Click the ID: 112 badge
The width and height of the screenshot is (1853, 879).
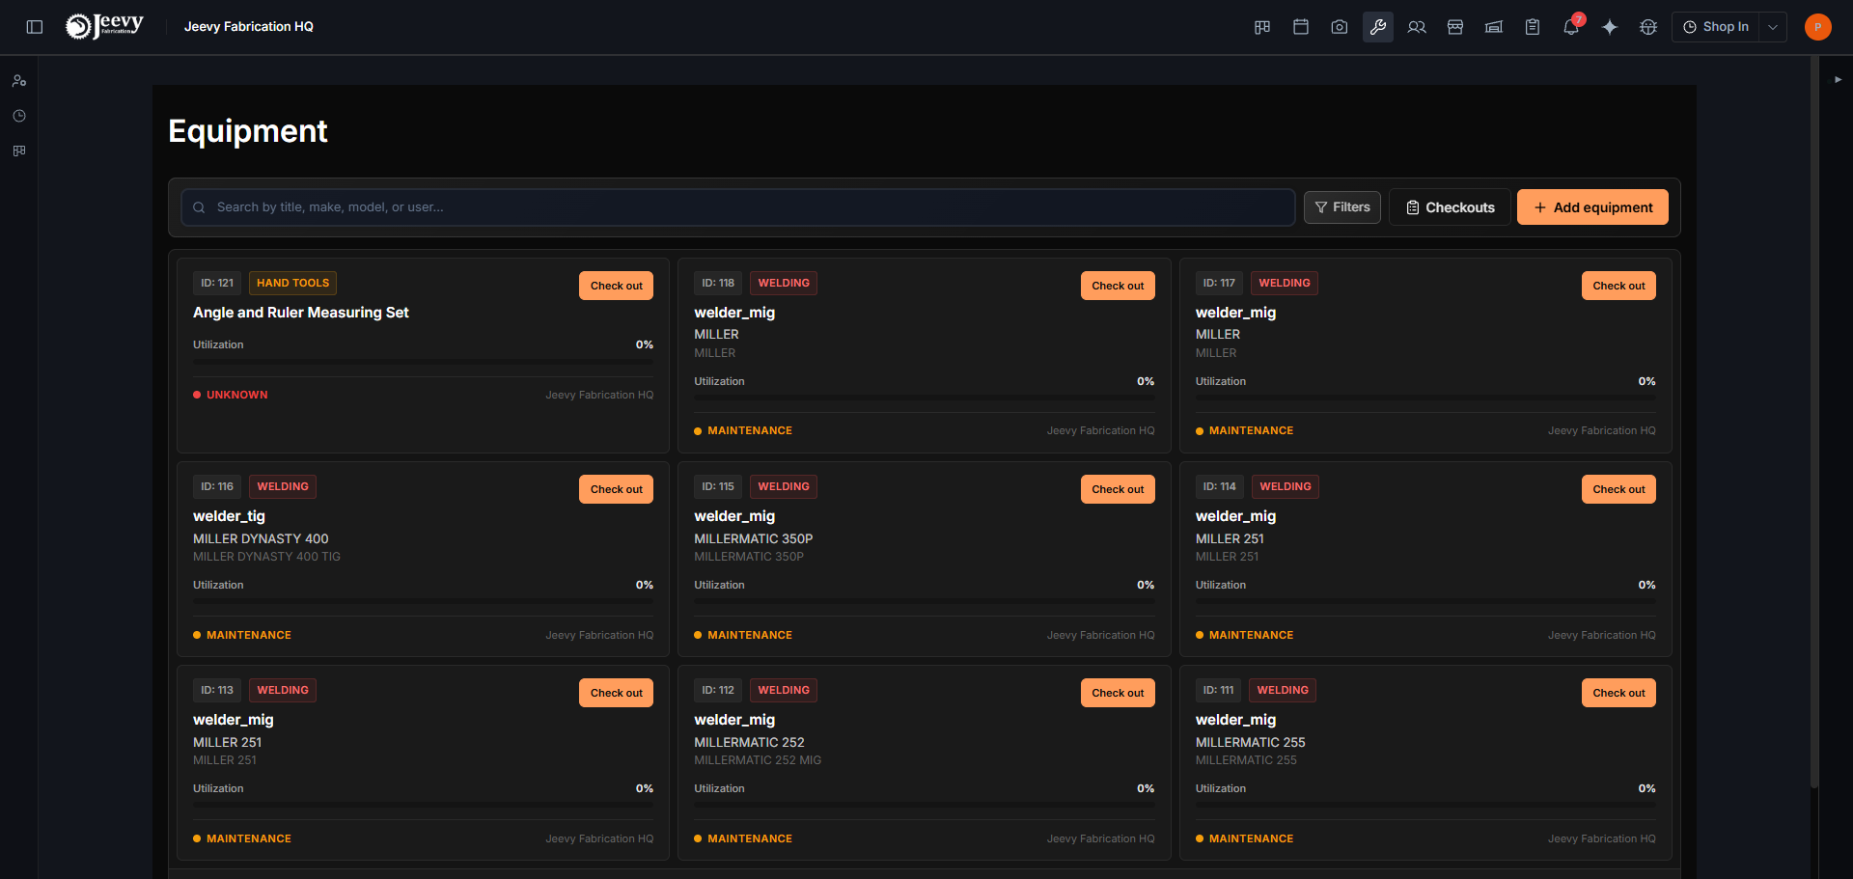tap(718, 690)
